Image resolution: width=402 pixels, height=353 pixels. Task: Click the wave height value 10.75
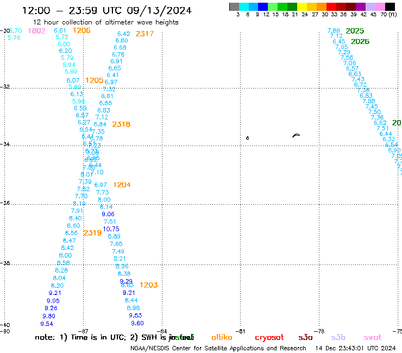111,229
